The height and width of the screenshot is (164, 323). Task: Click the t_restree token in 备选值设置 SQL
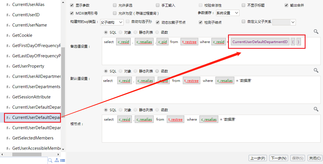pyautogui.click(x=189, y=42)
